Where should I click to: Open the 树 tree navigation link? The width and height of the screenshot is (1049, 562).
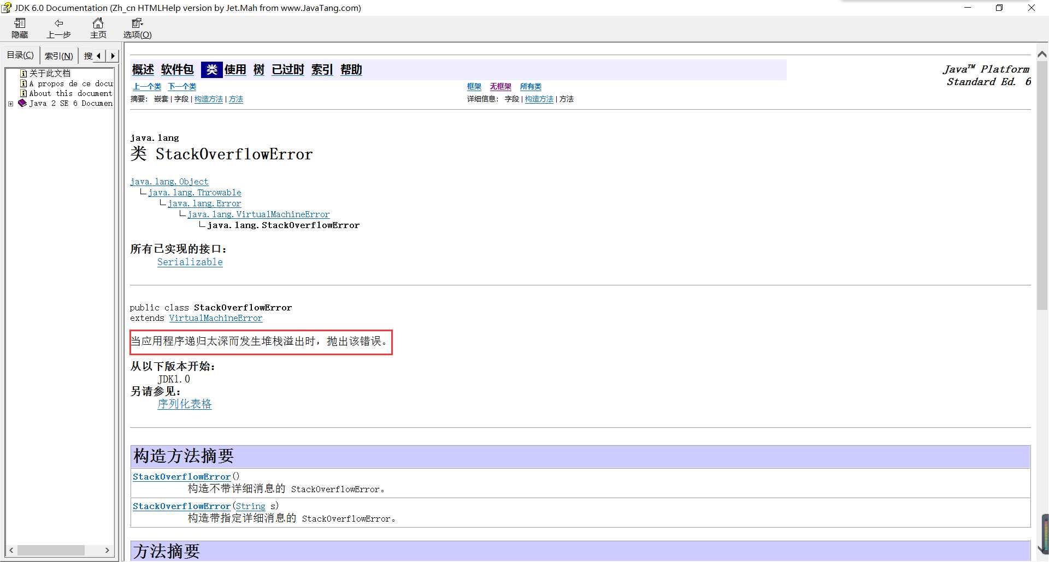(x=259, y=69)
